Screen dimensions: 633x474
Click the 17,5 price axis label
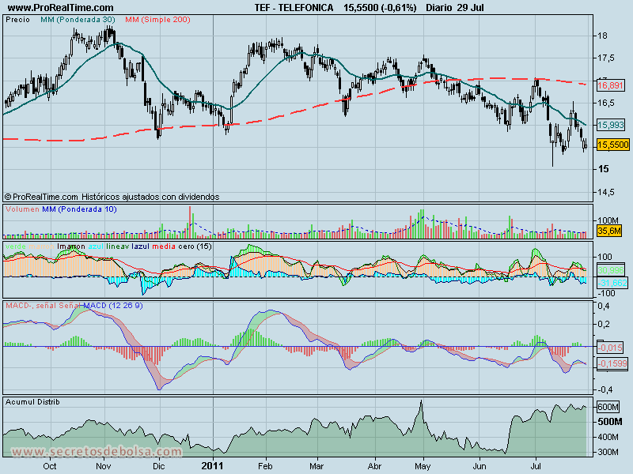605,58
